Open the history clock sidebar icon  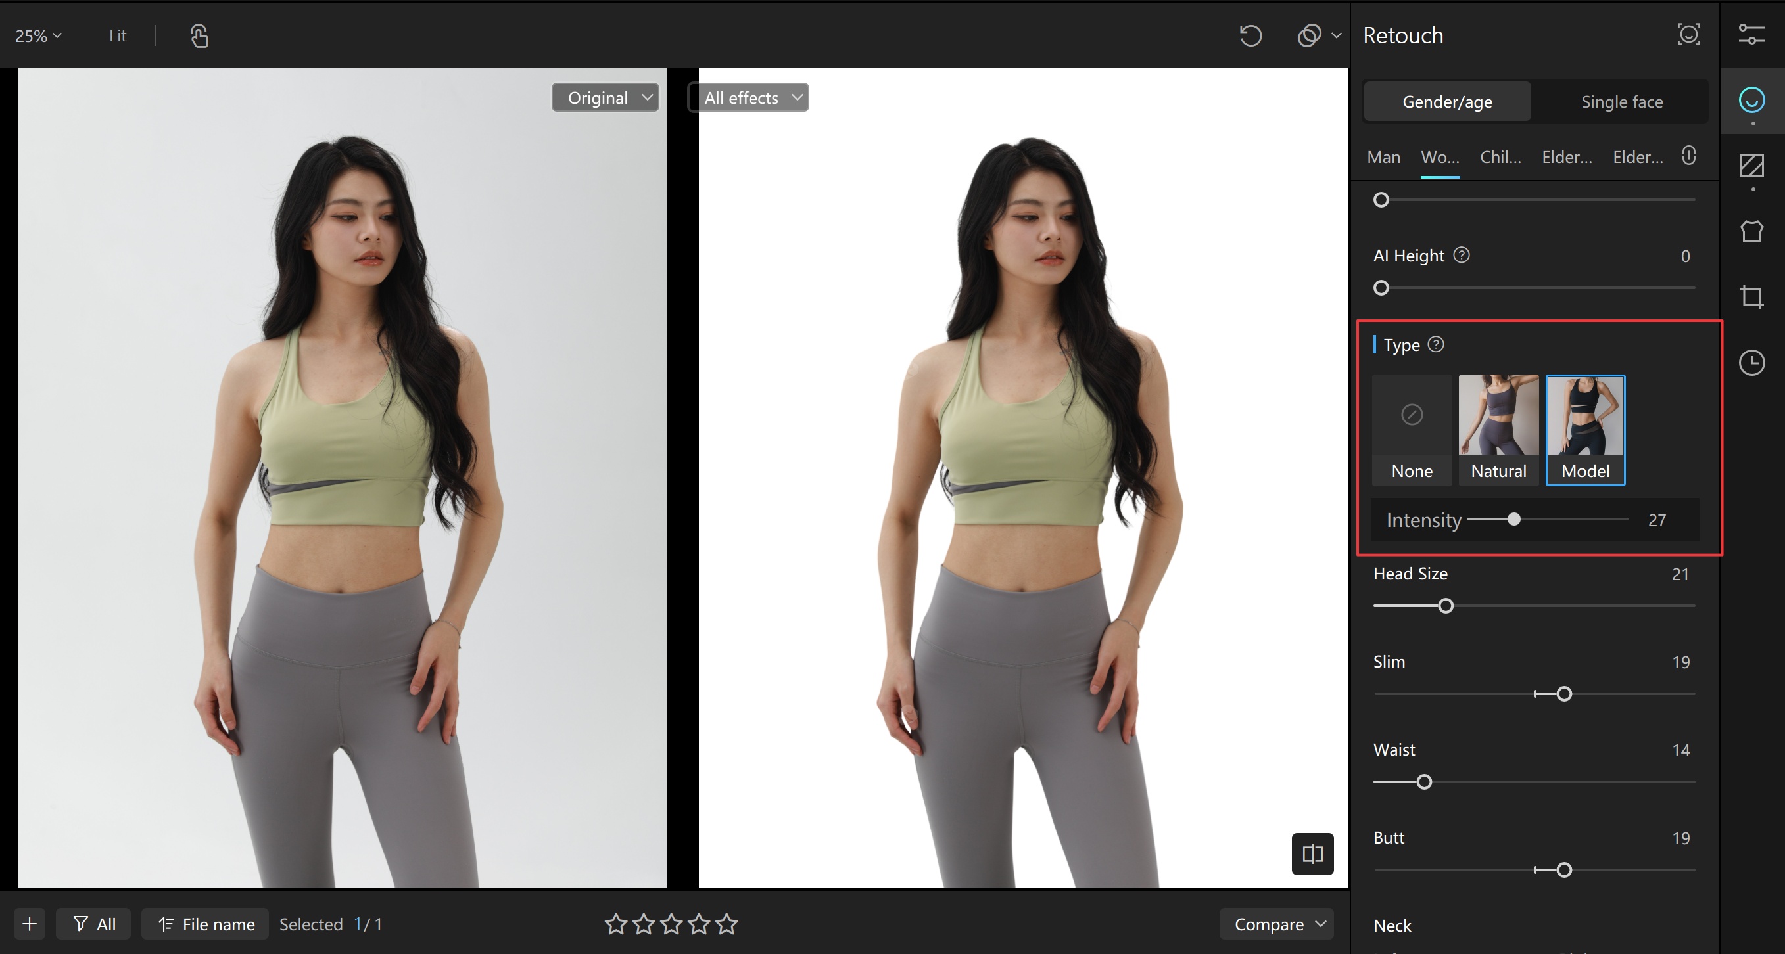pyautogui.click(x=1751, y=363)
